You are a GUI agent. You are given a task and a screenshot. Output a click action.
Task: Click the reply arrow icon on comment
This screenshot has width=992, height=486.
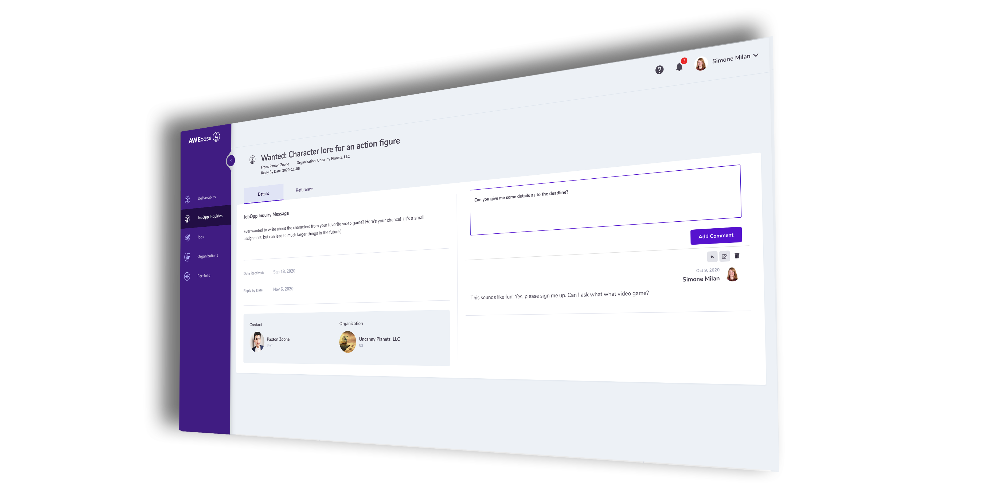(712, 257)
